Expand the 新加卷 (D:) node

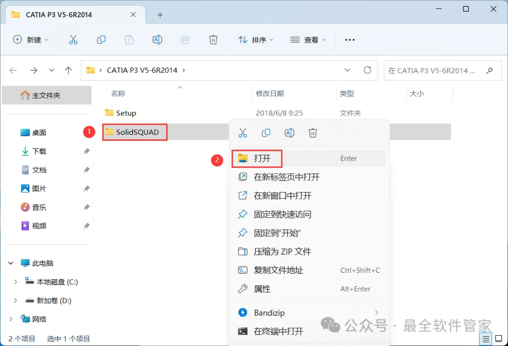pos(15,301)
